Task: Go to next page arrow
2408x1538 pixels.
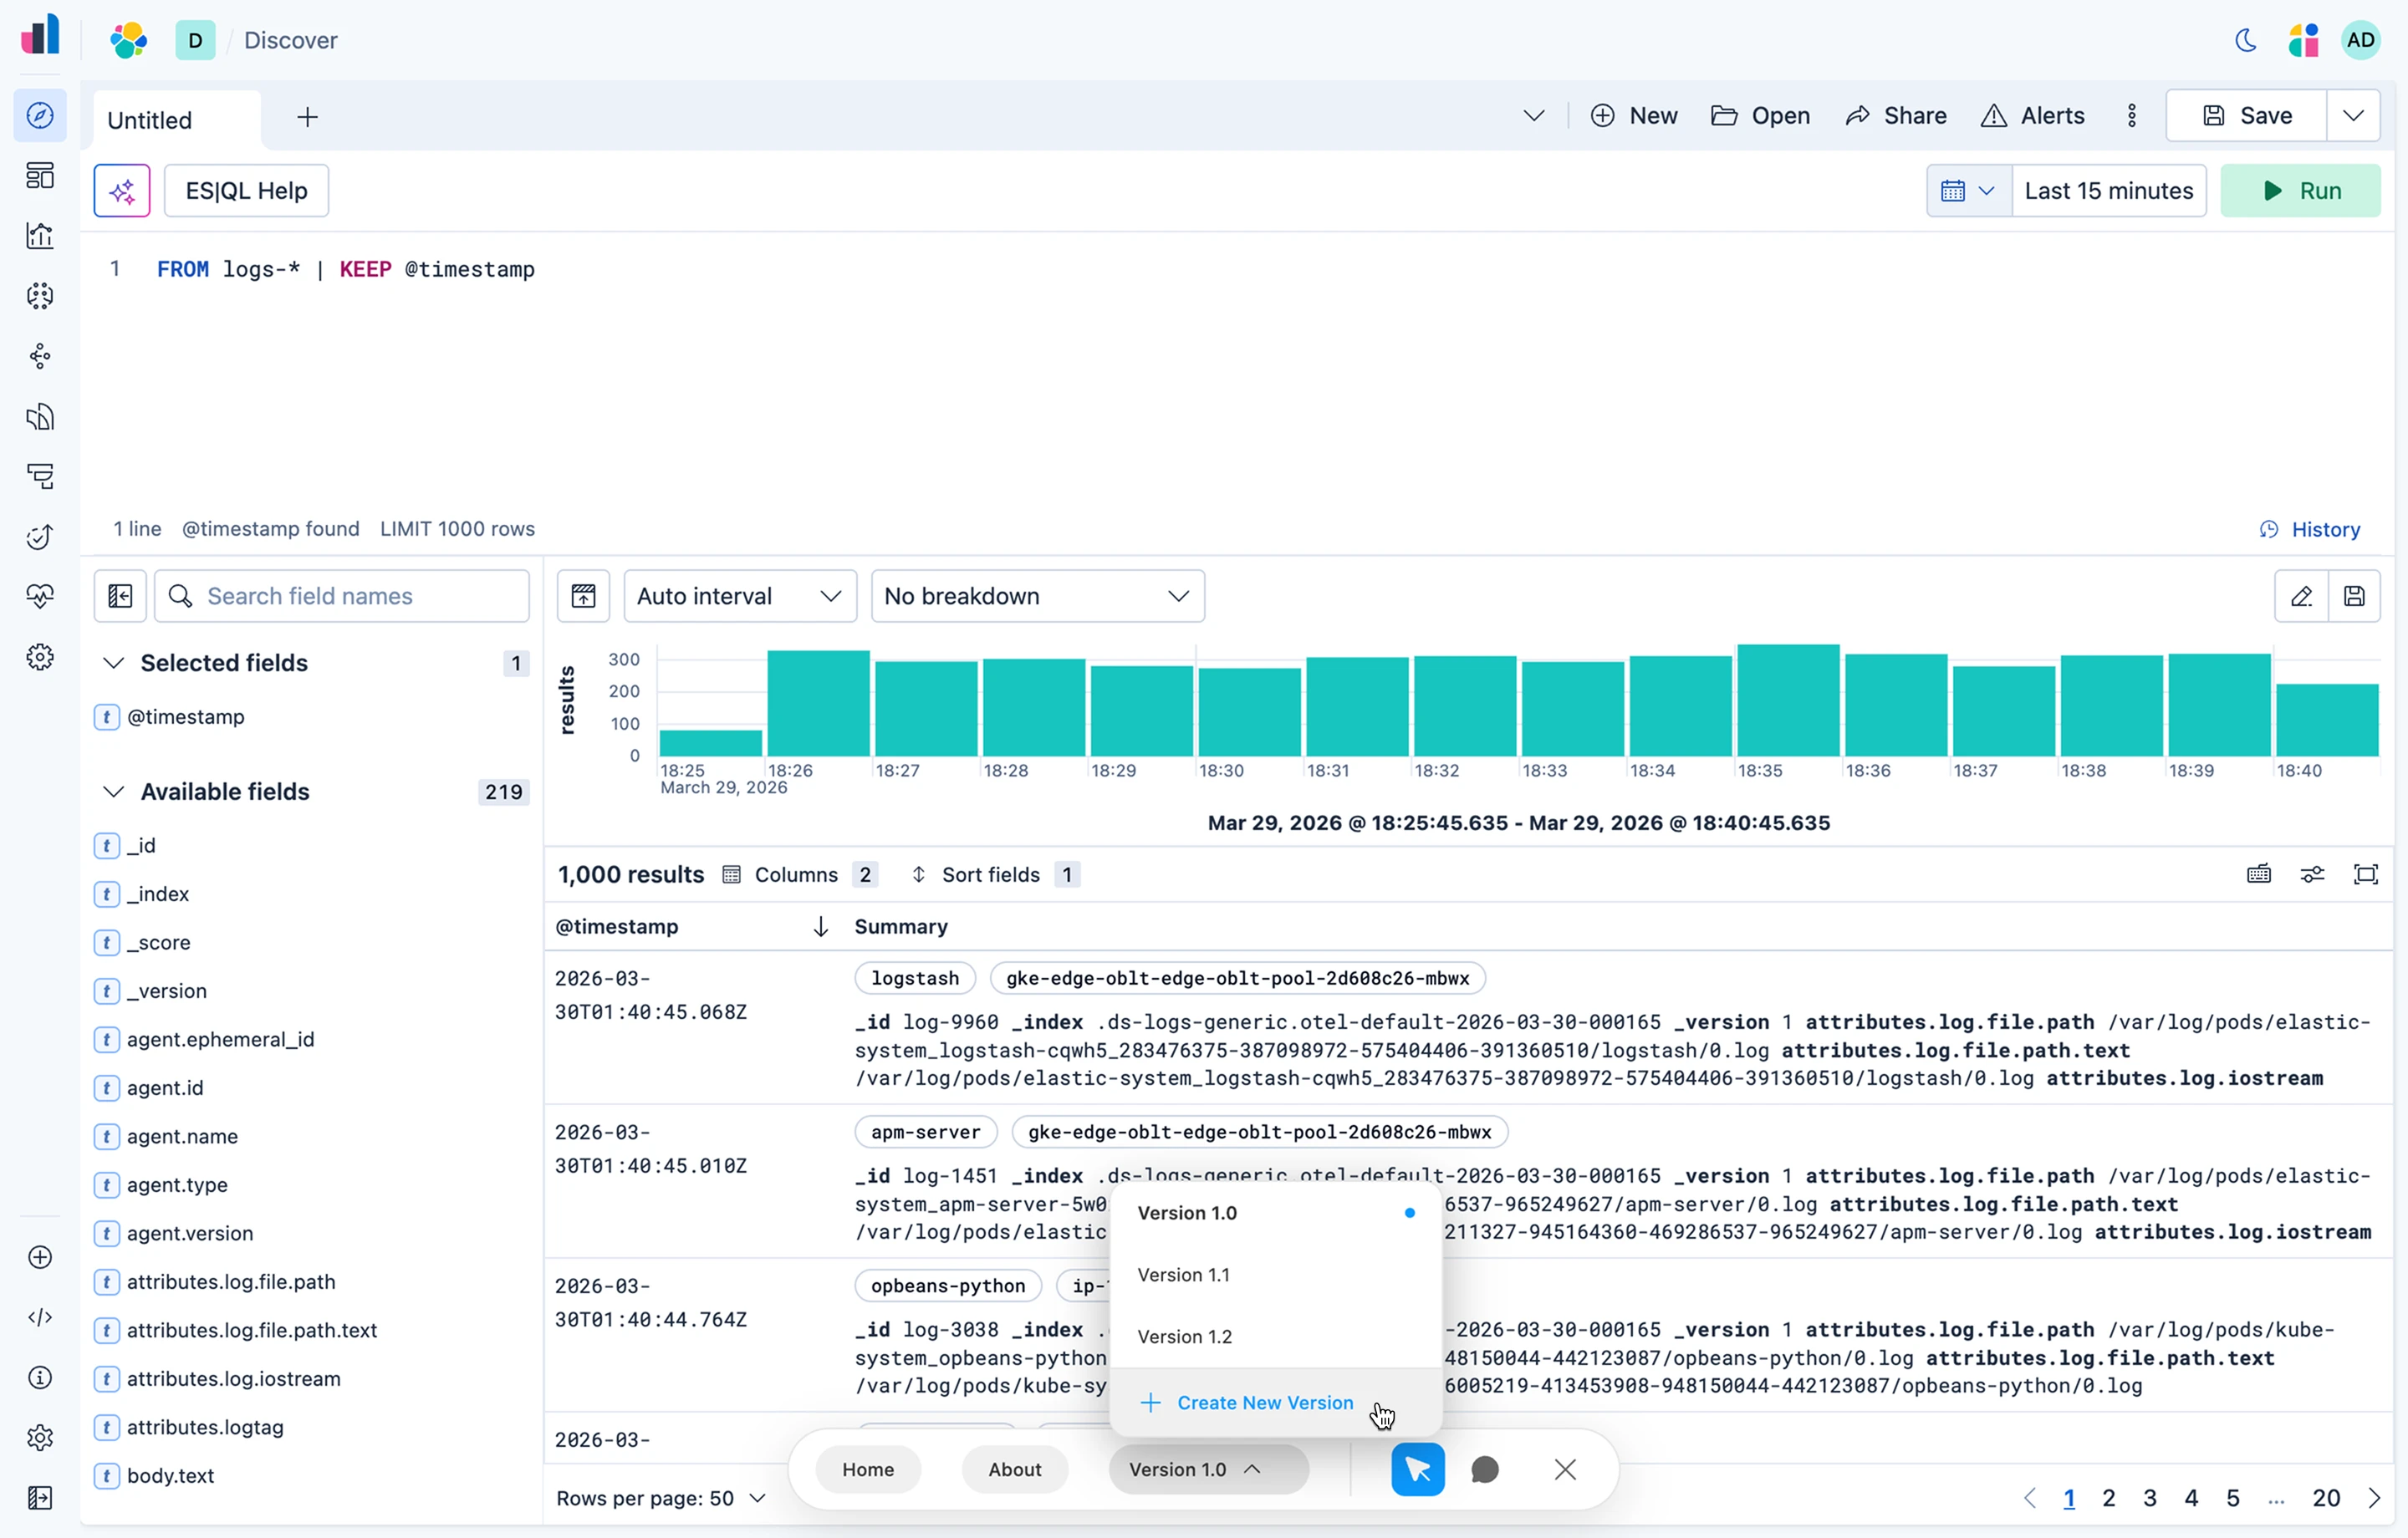Action: coord(2374,1498)
